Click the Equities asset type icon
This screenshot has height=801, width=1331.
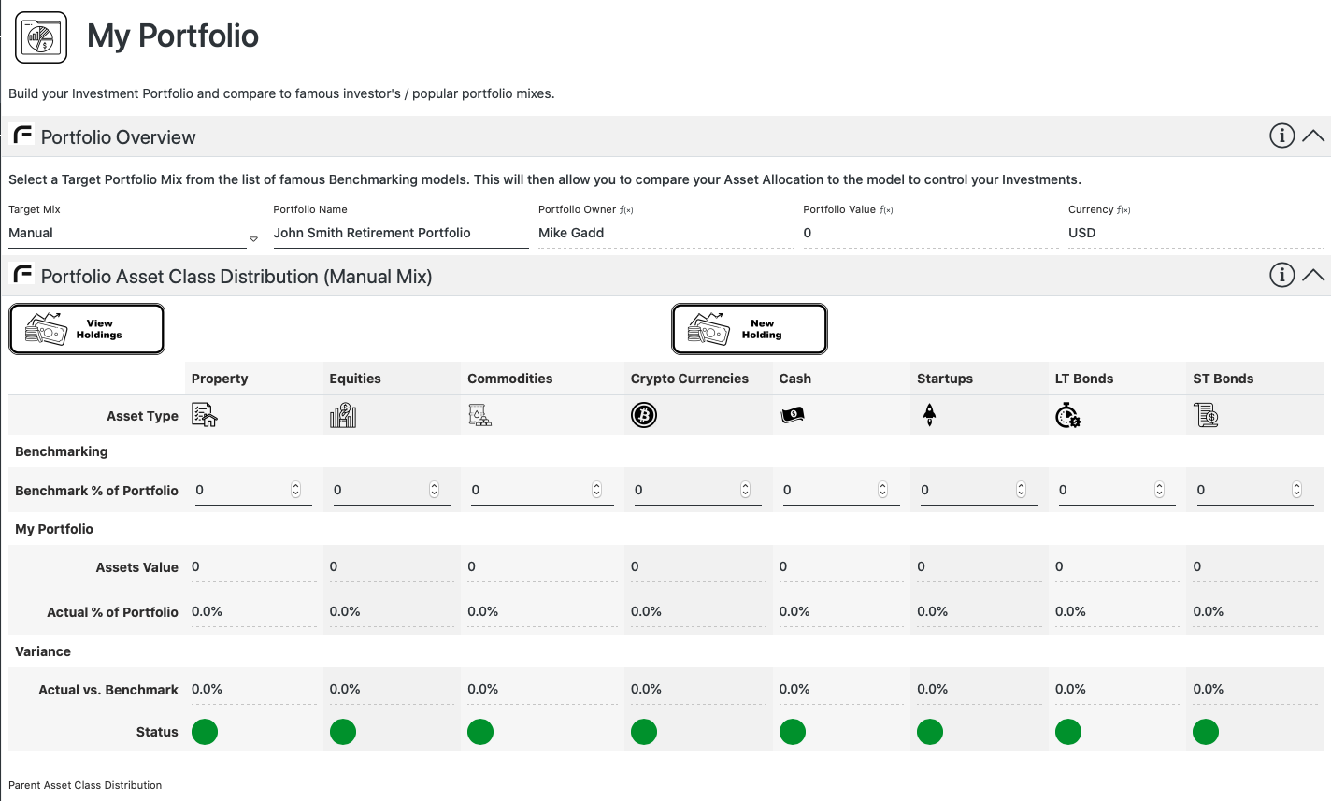point(343,414)
